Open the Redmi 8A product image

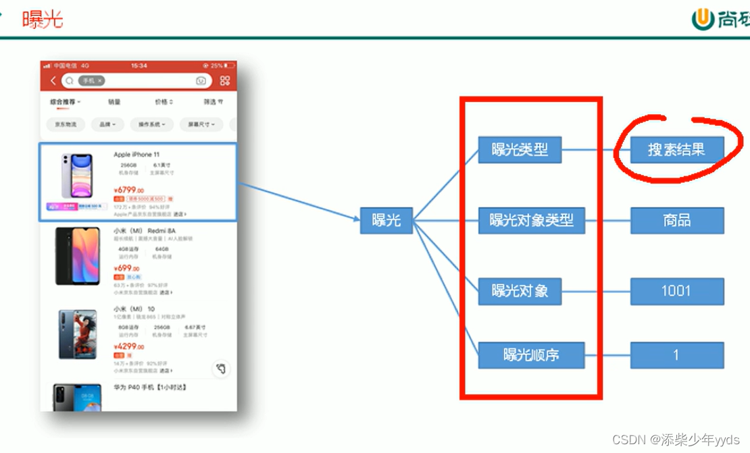coord(78,256)
